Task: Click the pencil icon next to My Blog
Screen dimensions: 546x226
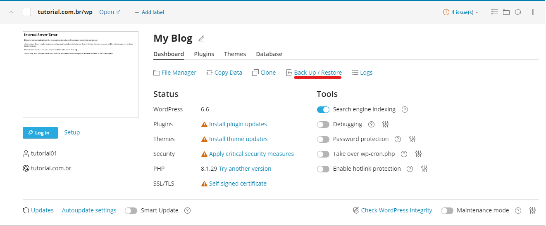Action: [201, 39]
